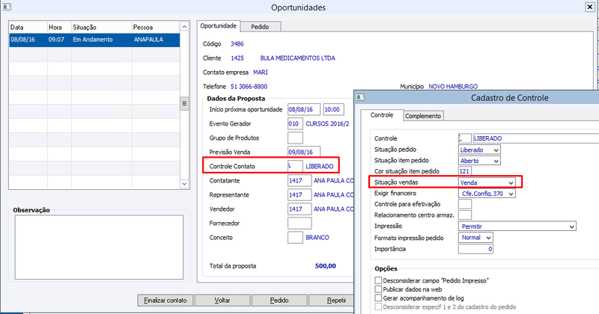Click the Finalizar contato button

(x=165, y=301)
